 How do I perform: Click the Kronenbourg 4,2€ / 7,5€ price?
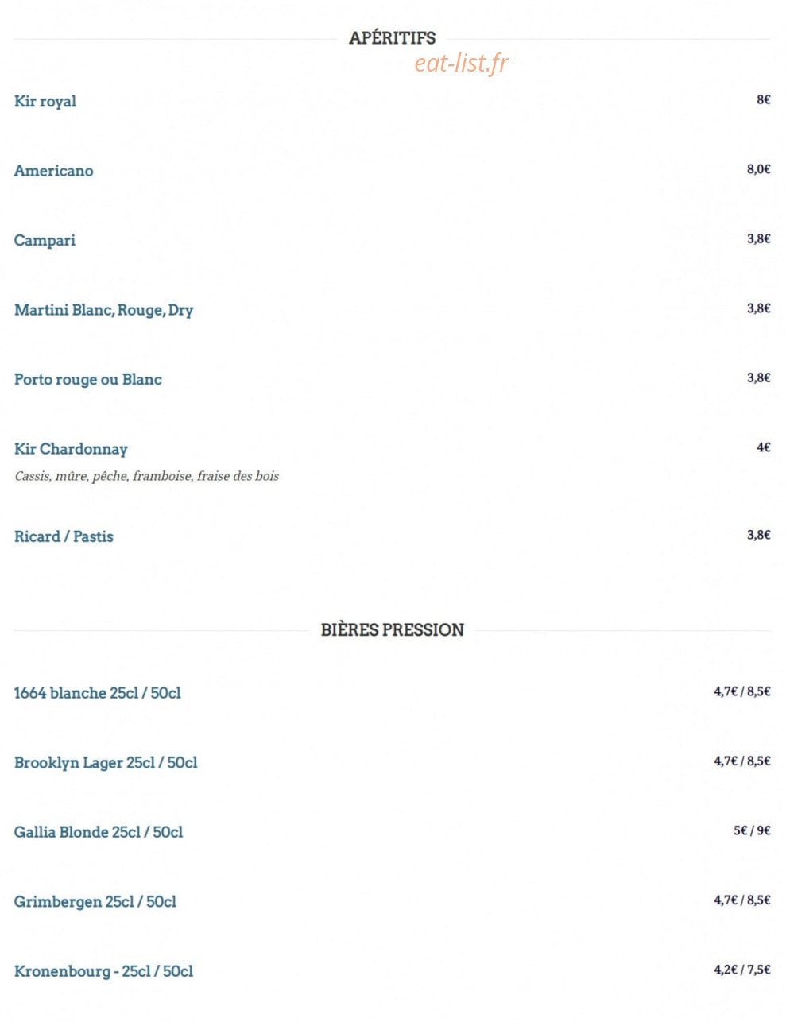(742, 970)
